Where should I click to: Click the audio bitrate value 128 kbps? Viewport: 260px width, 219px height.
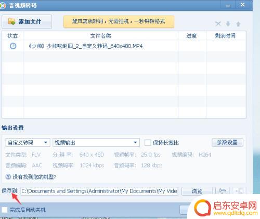pos(152,166)
